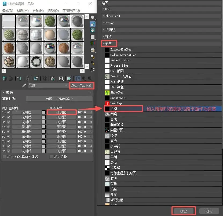Uncheck coat layer 6 checkbox
This screenshot has height=216, width=223.
click(9, 136)
